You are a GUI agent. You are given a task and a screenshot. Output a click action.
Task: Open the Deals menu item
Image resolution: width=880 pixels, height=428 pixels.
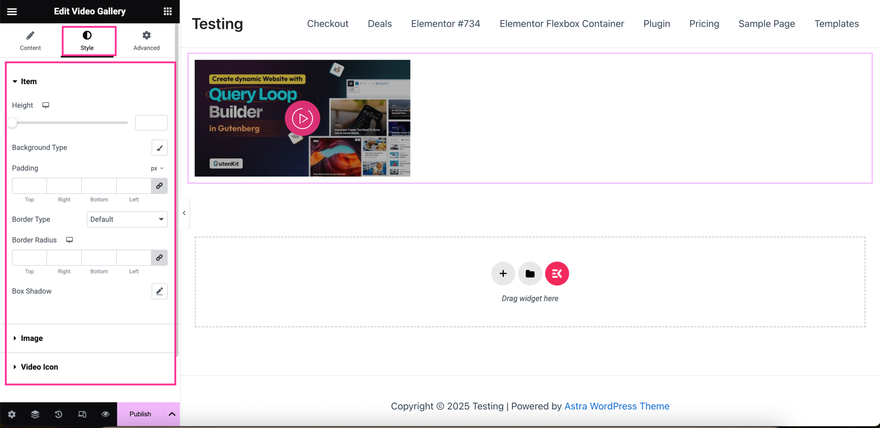(379, 24)
